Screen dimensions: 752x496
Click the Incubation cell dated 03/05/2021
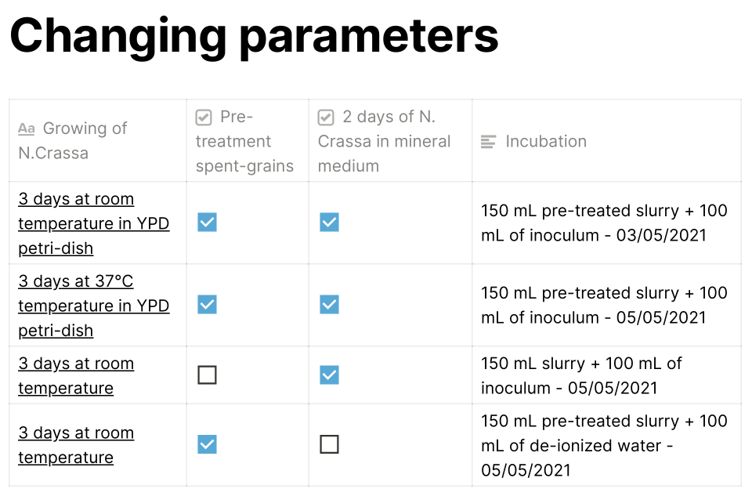click(x=604, y=223)
